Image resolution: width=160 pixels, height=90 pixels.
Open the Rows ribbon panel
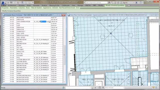tap(28, 8)
